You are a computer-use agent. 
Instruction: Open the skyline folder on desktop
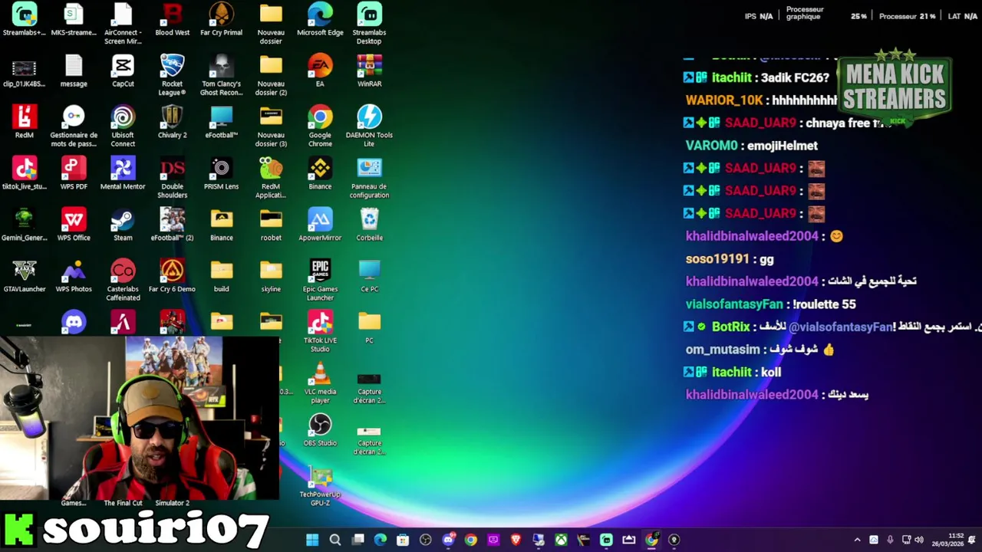click(271, 277)
